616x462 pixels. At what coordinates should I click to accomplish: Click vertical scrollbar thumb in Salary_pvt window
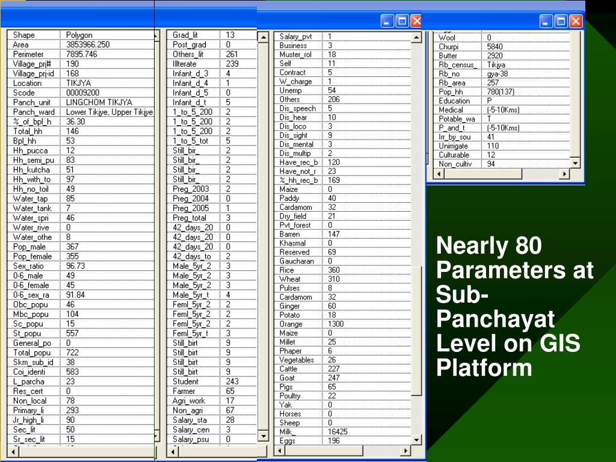tap(416, 331)
